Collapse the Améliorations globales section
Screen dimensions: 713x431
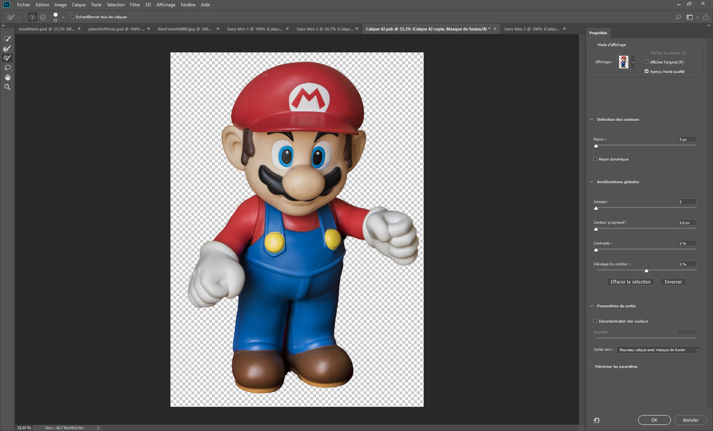592,182
